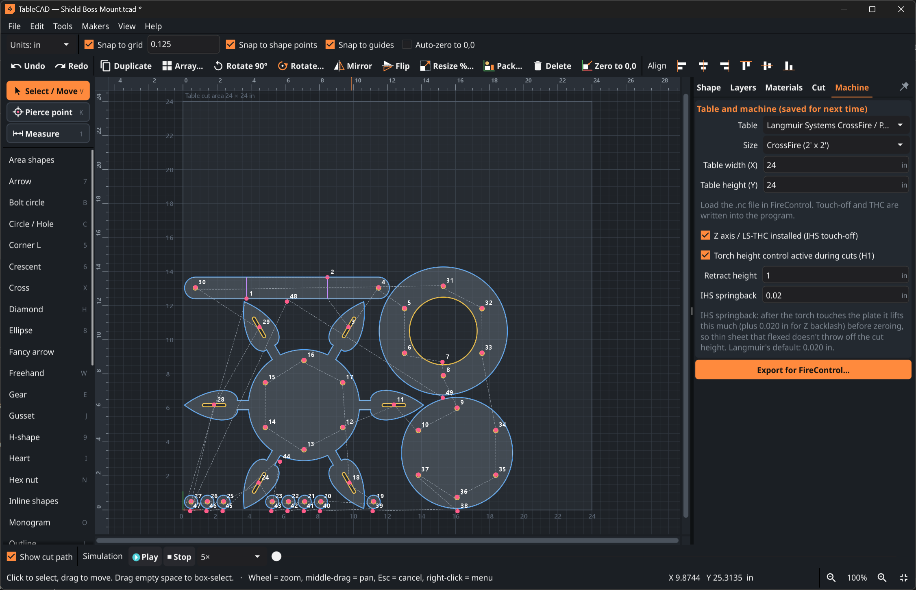The height and width of the screenshot is (590, 916).
Task: Switch to the Materials tab
Action: coord(784,87)
